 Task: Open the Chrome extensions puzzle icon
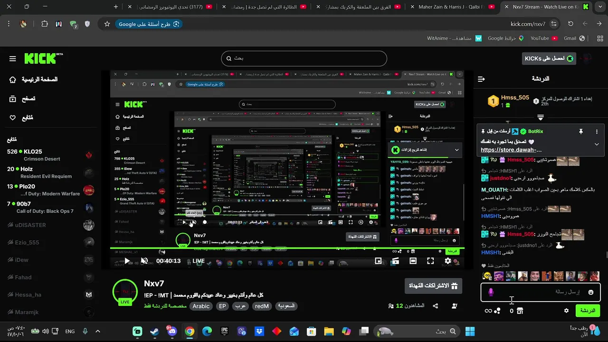(x=44, y=24)
